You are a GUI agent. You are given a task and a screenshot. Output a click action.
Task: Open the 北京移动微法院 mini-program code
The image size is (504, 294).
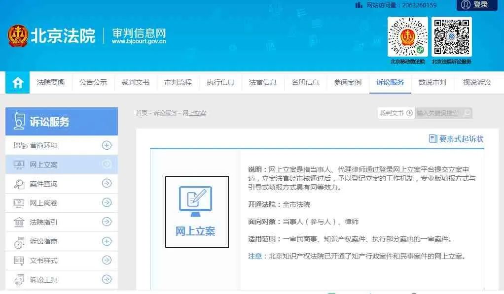[x=407, y=37]
